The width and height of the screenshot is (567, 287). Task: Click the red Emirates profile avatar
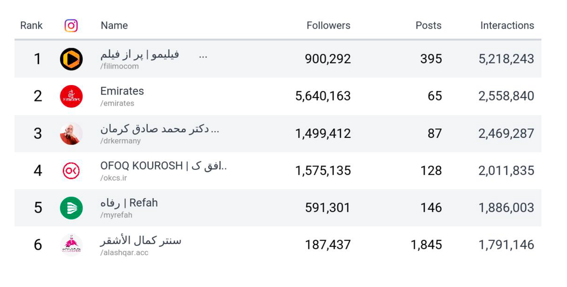(x=71, y=96)
